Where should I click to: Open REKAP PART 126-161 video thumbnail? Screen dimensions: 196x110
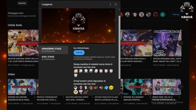(x=167, y=87)
